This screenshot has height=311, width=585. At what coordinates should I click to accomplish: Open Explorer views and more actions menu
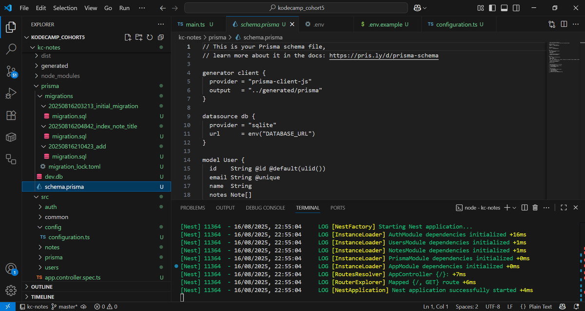click(161, 24)
